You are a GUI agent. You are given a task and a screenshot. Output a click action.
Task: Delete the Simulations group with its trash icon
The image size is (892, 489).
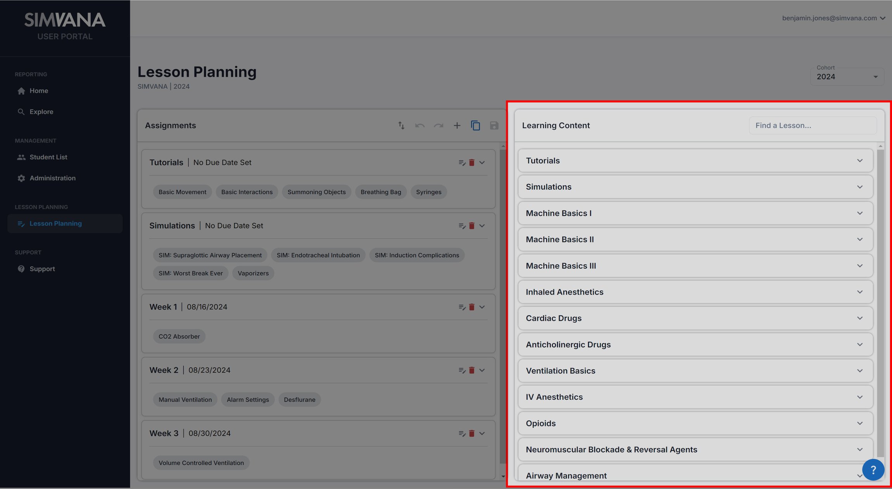coord(472,225)
